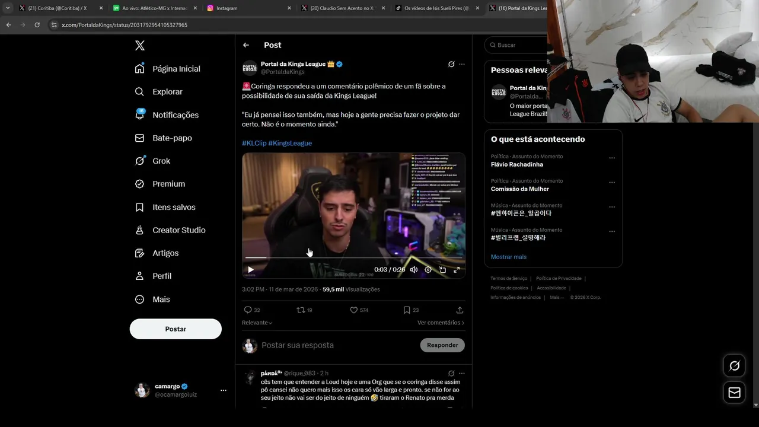Open the Premium page
Image resolution: width=759 pixels, height=427 pixels.
pyautogui.click(x=160, y=184)
